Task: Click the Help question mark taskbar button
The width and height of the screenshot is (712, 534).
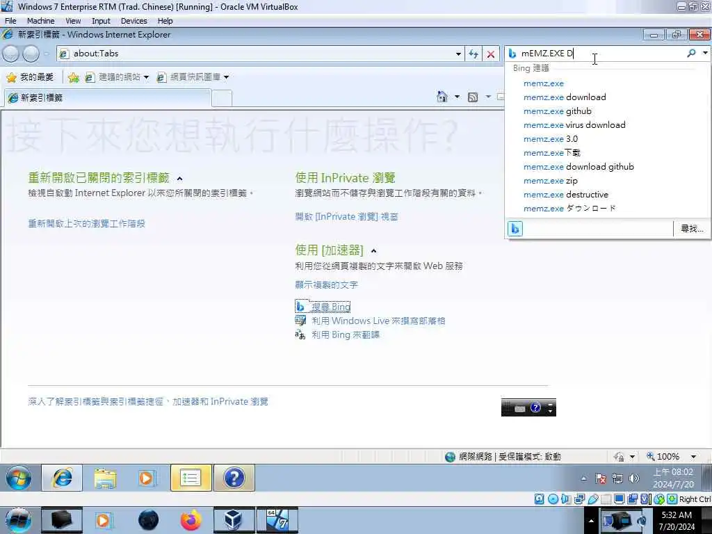Action: pos(234,478)
